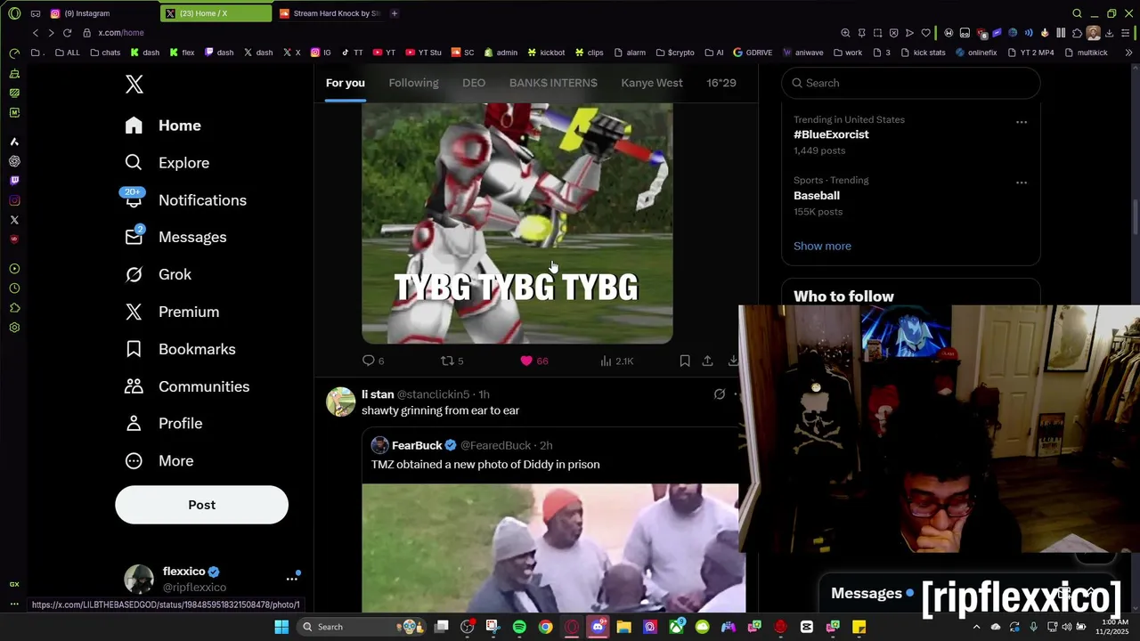Open Spotify from taskbar
This screenshot has height=641, width=1140.
click(519, 627)
